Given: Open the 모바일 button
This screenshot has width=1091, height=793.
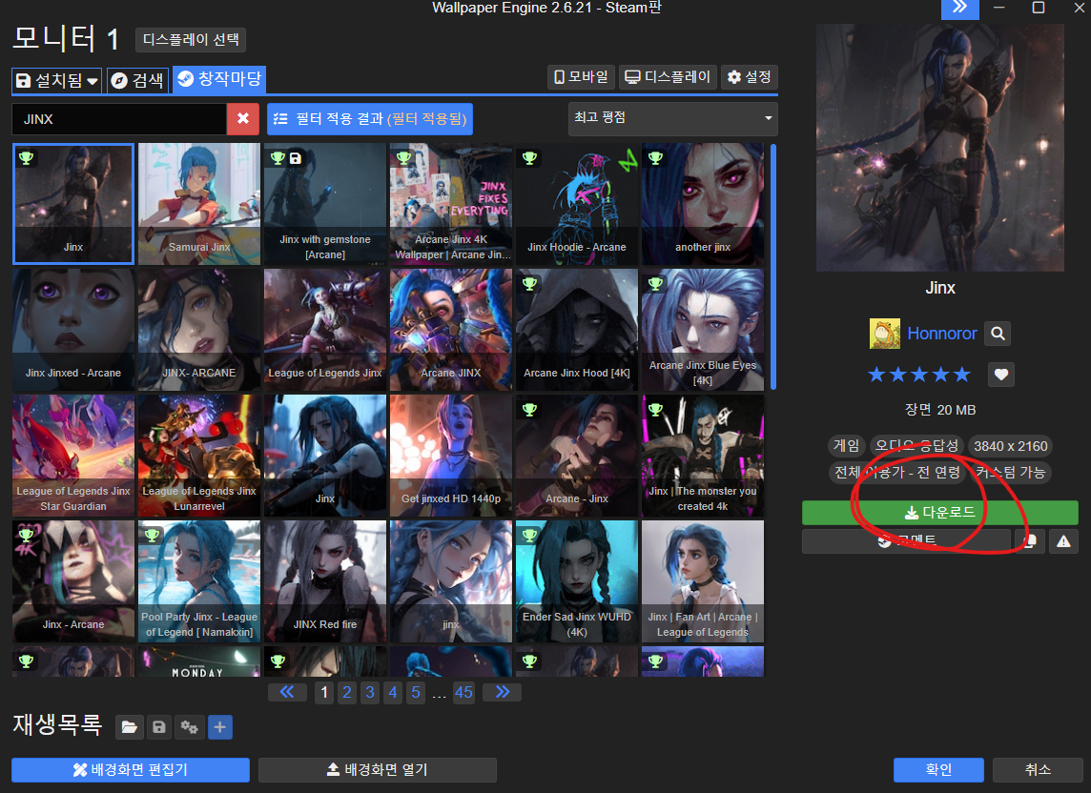Looking at the screenshot, I should tap(581, 76).
